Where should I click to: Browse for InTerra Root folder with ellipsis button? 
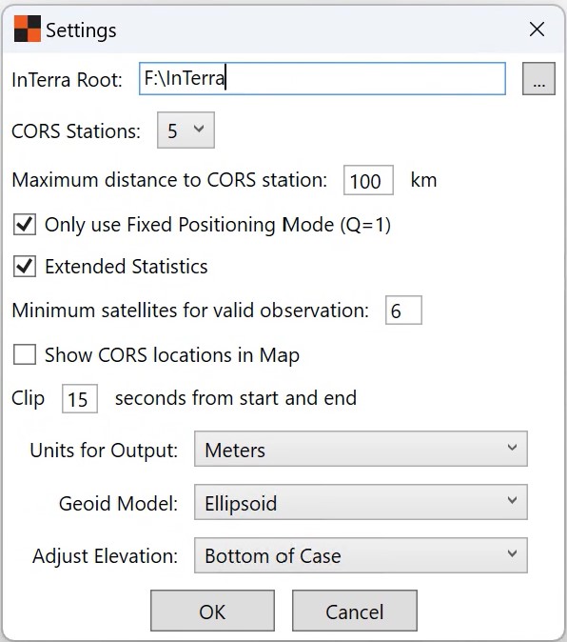point(538,79)
